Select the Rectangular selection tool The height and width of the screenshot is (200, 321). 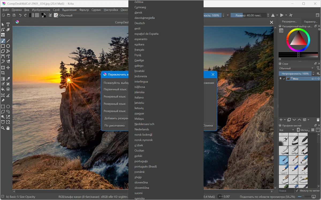[3, 107]
